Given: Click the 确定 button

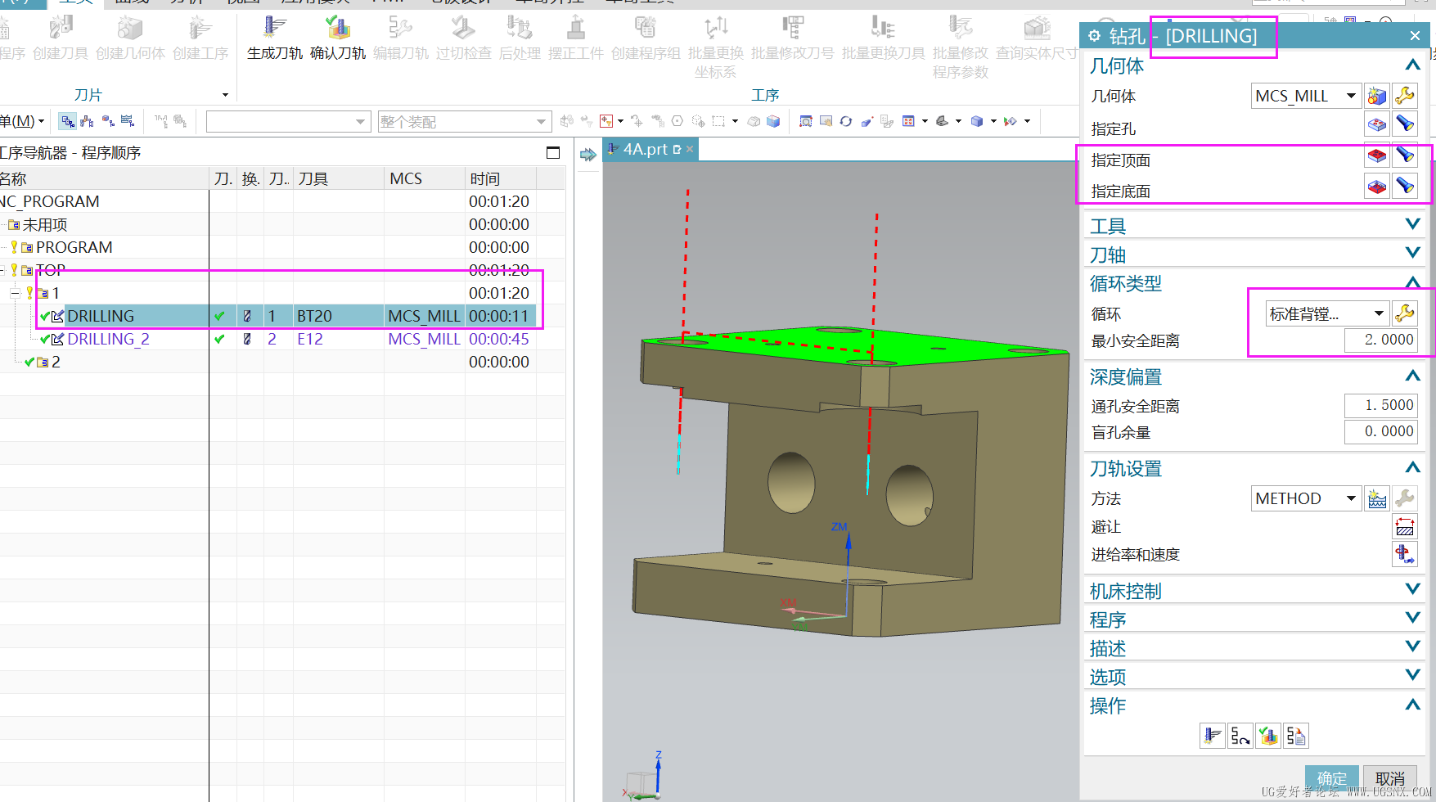Looking at the screenshot, I should [1332, 778].
